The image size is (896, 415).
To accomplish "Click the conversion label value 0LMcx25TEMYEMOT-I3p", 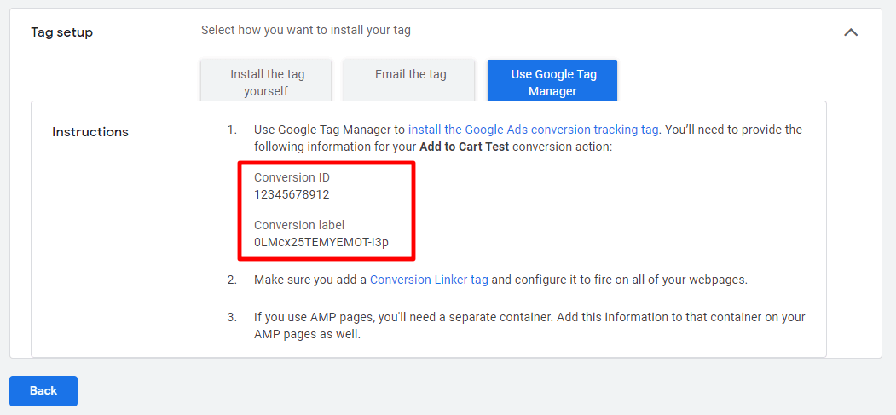I will pos(321,241).
